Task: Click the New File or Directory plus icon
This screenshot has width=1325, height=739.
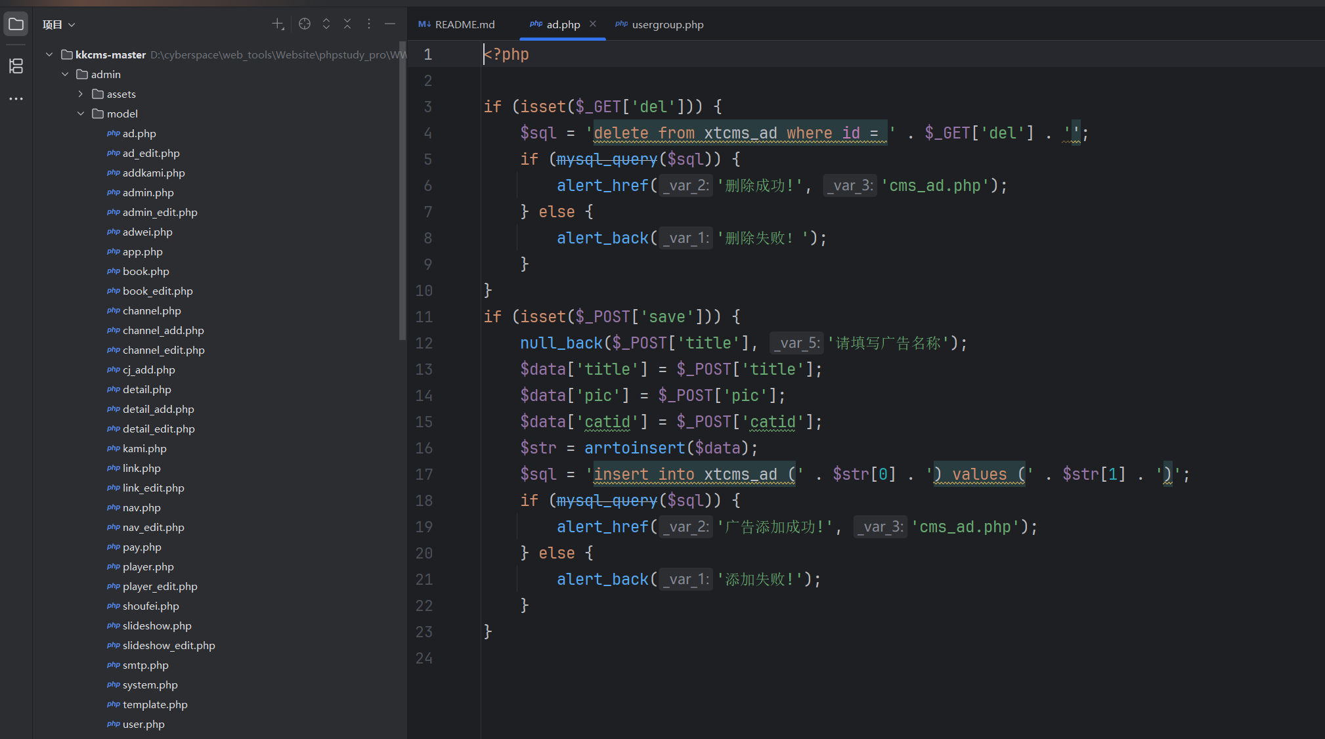Action: coord(278,24)
